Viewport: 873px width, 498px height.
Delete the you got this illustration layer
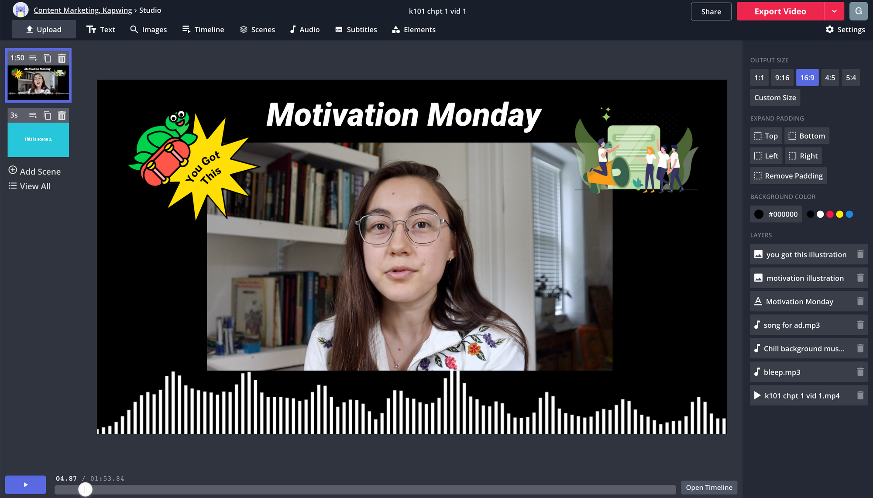(860, 254)
